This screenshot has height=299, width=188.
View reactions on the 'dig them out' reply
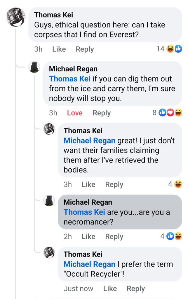click(167, 113)
